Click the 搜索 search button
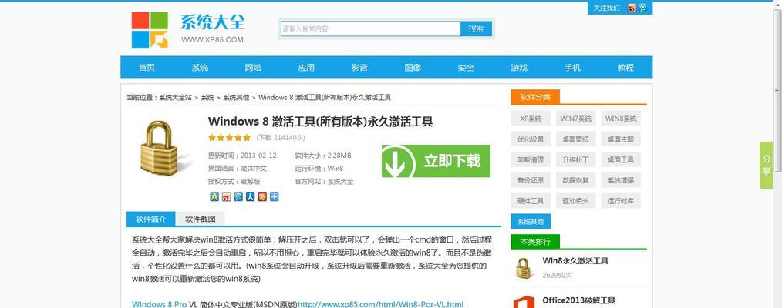Image resolution: width=782 pixels, height=308 pixels. coord(476,28)
